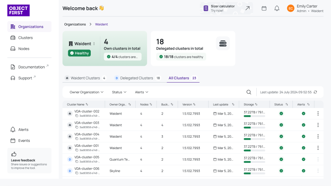Expand the Status filter dropdown
Screen dimensions: 331x186
coord(119,92)
